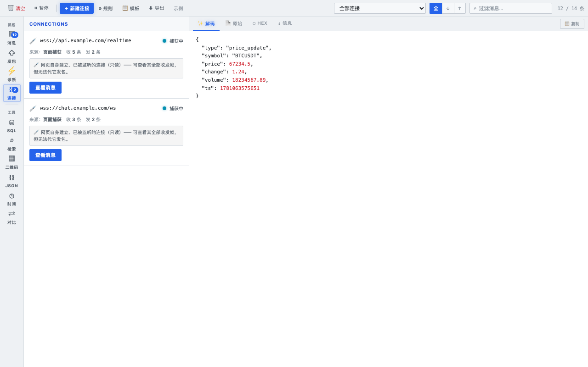
Task: Open the 全部连接 connection dropdown
Action: click(x=380, y=8)
